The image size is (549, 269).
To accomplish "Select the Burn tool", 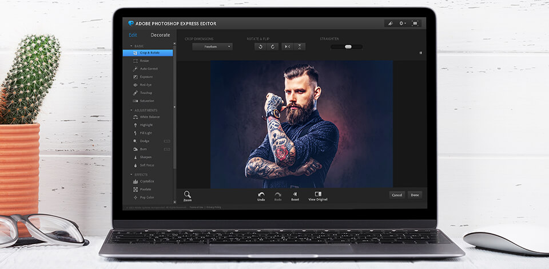I will pyautogui.click(x=140, y=149).
